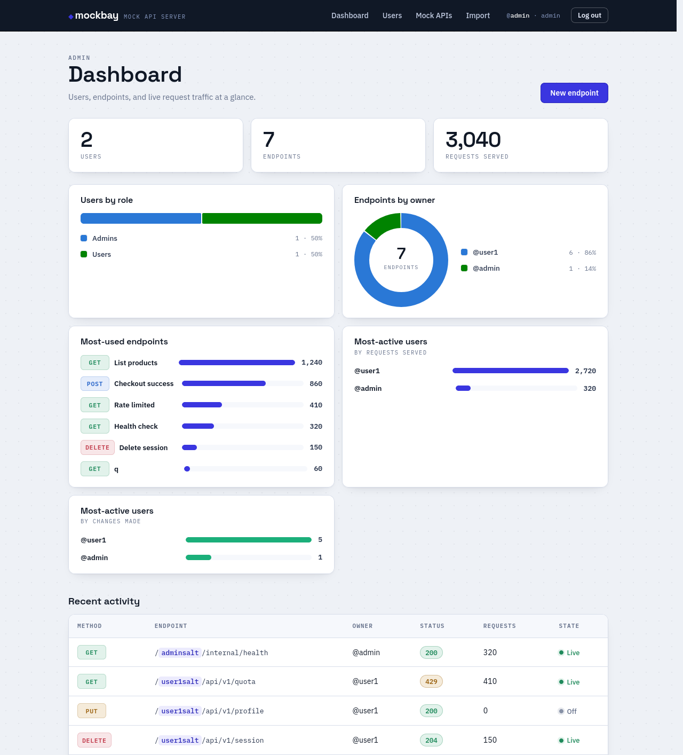This screenshot has width=683, height=755.
Task: Click the Health check progress bar
Action: (243, 426)
